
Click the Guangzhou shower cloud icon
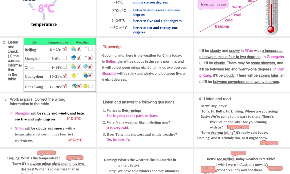(x=86, y=75)
